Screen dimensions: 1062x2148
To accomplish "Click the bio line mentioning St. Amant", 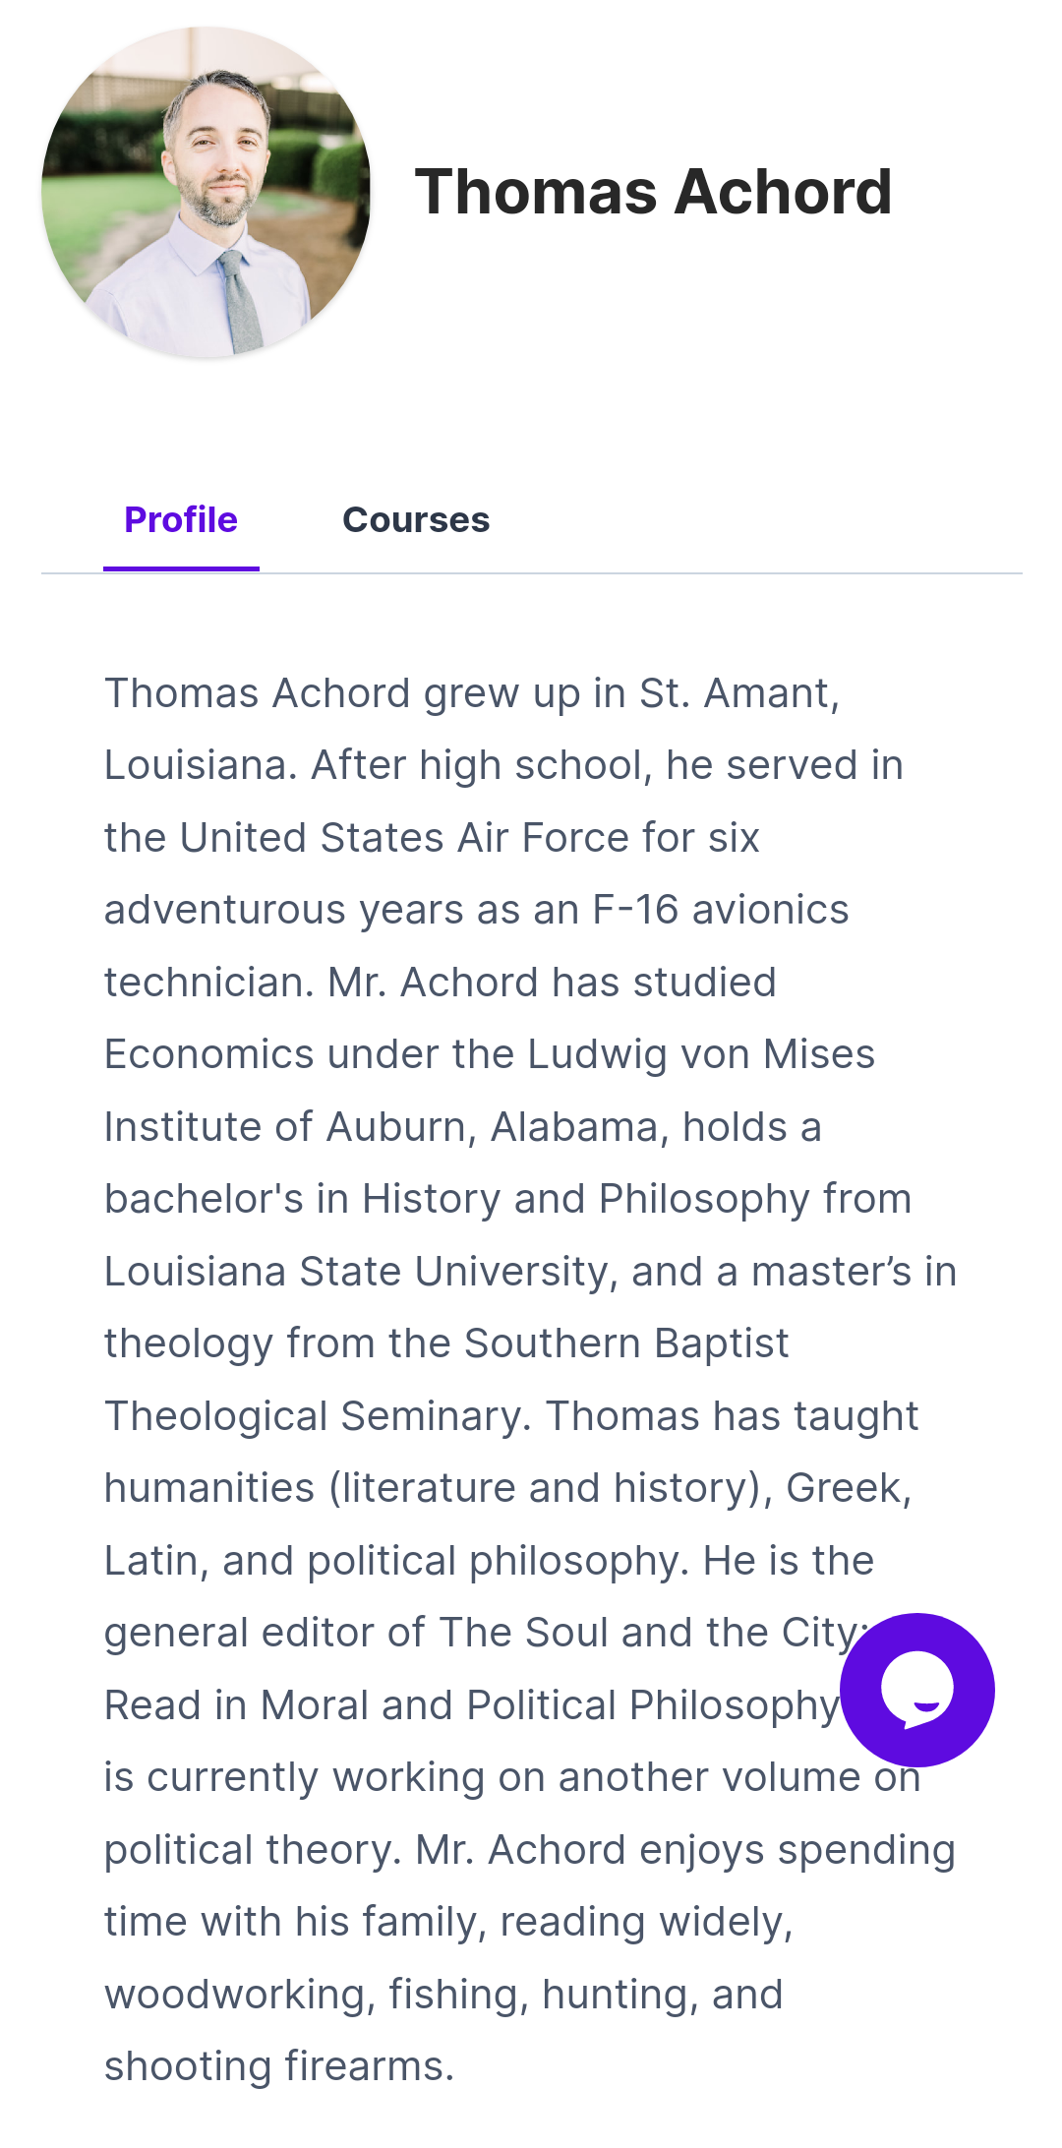I will (x=472, y=693).
